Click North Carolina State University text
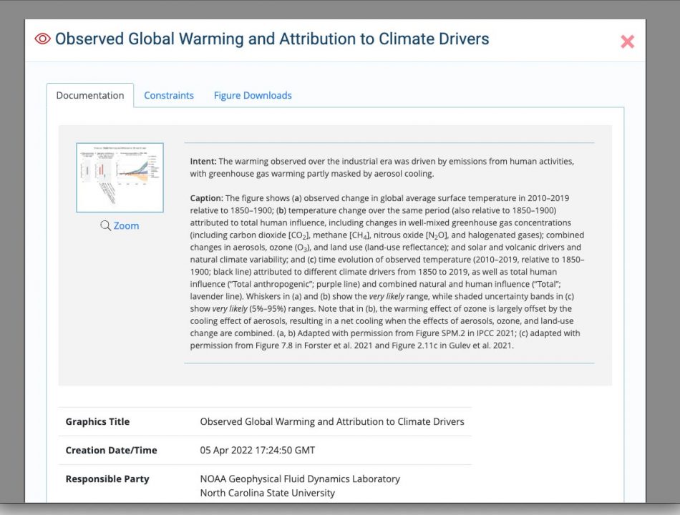 pos(268,493)
